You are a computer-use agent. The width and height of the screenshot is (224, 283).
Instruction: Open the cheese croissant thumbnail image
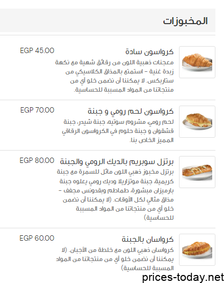[197, 250]
